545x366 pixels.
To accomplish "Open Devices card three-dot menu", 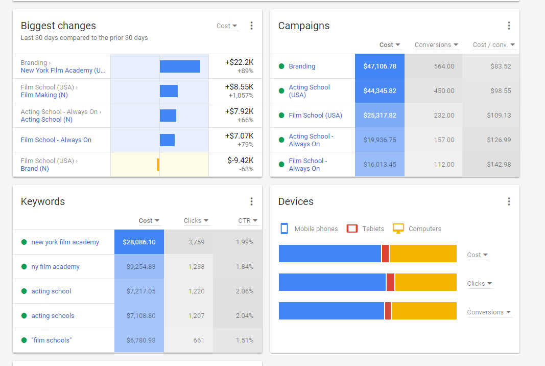I will [x=509, y=201].
